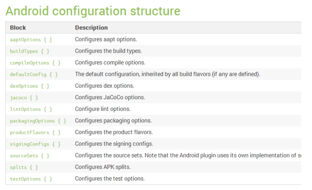This screenshot has height=190, width=312.
Task: Click the jacoco { } block link
Action: (x=24, y=98)
